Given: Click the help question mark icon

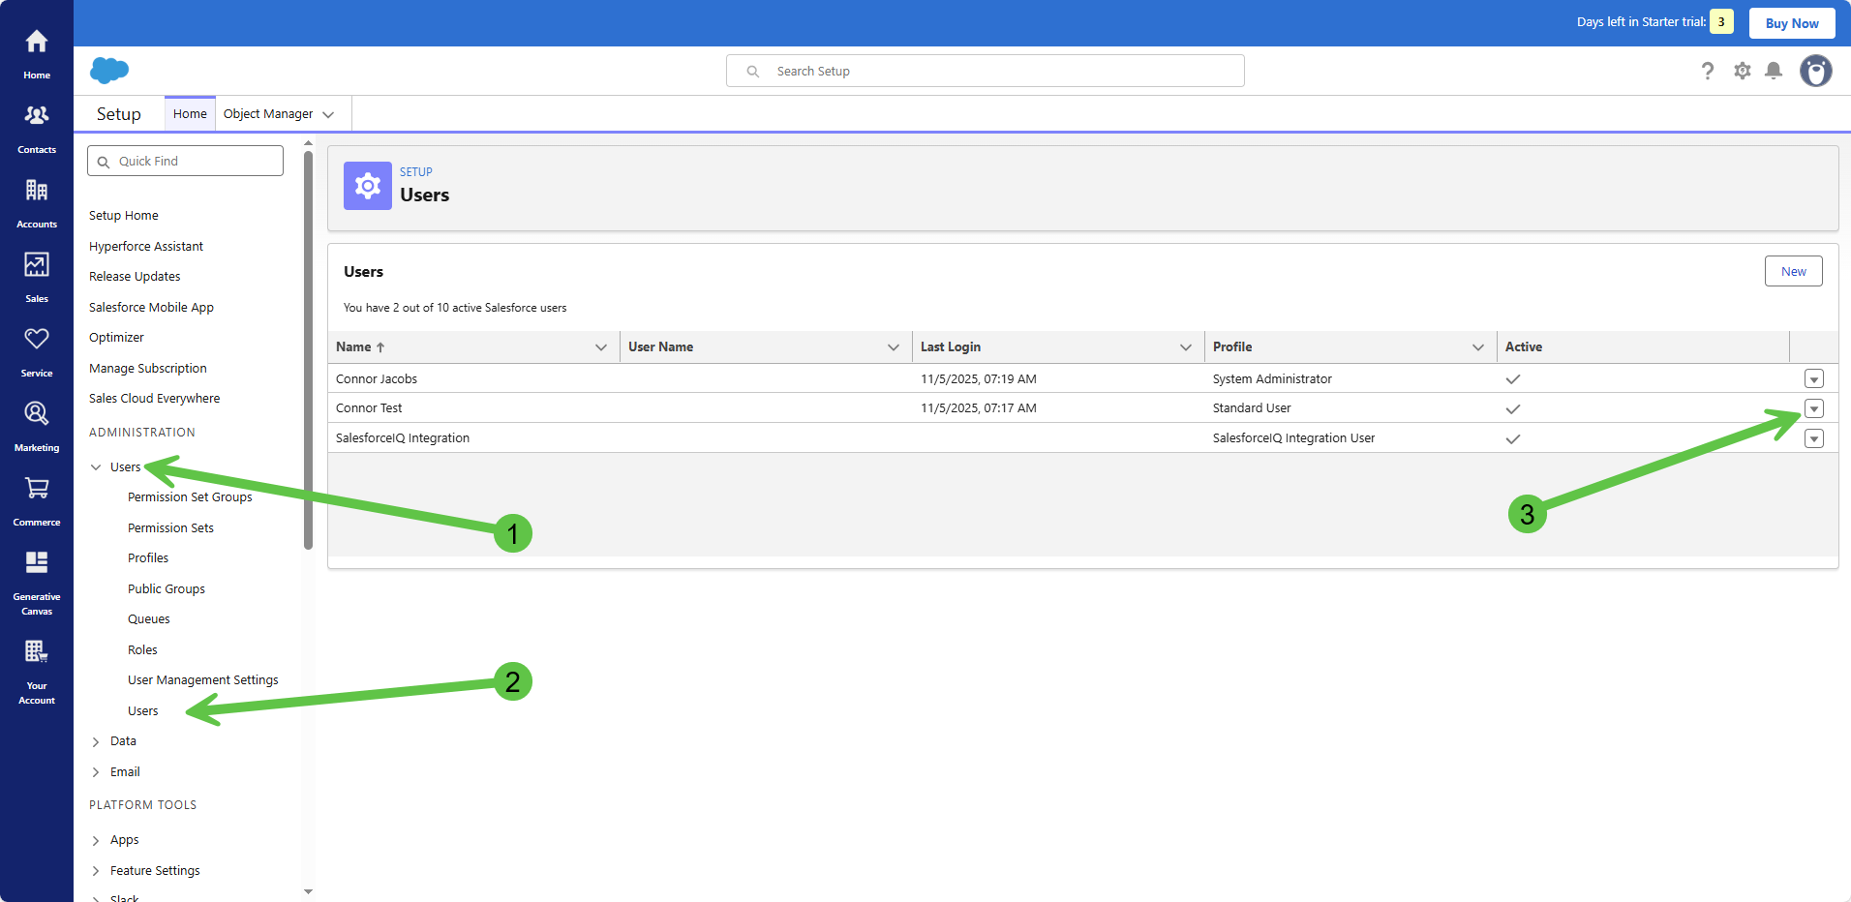Looking at the screenshot, I should pos(1708,71).
